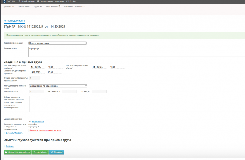Open the УВЕДОМЛЕНИЯ menu
The height and width of the screenshot is (160, 245).
tap(52, 7)
